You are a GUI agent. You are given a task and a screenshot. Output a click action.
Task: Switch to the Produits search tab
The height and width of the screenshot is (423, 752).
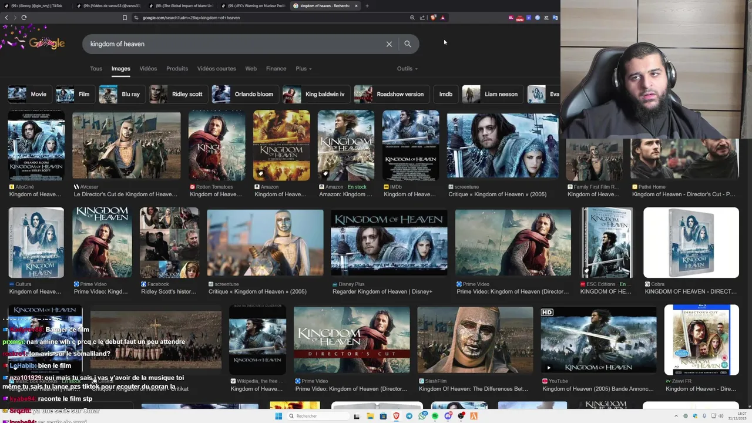click(177, 69)
